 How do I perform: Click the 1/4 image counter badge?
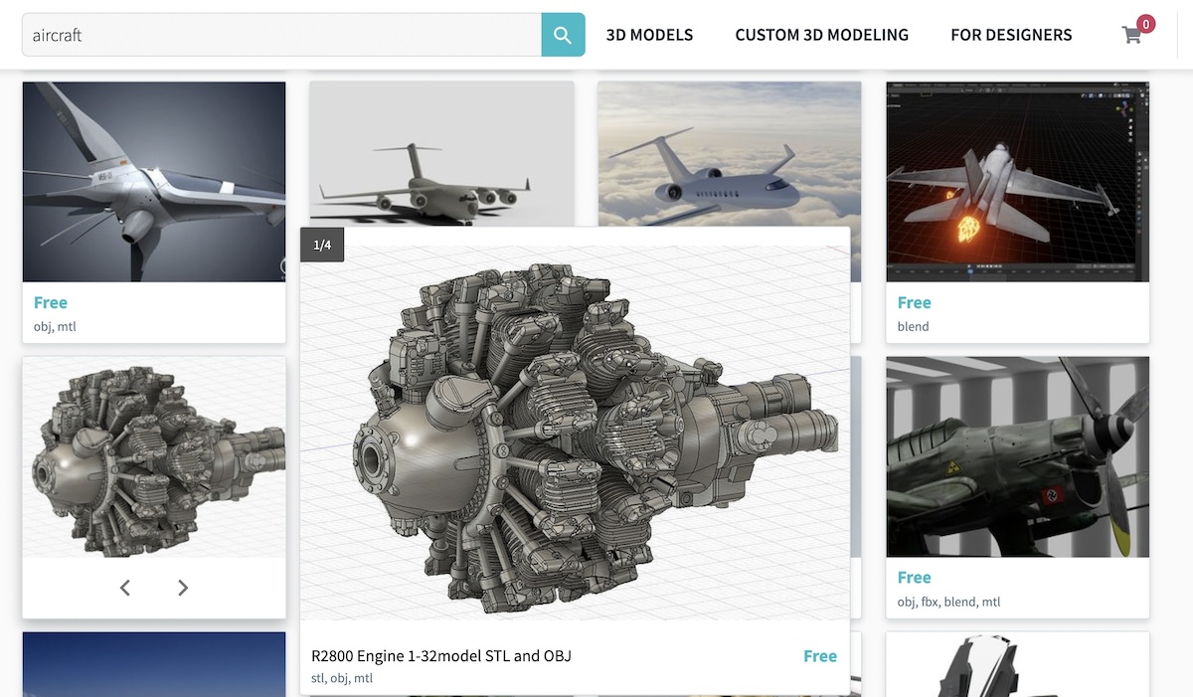click(x=322, y=245)
